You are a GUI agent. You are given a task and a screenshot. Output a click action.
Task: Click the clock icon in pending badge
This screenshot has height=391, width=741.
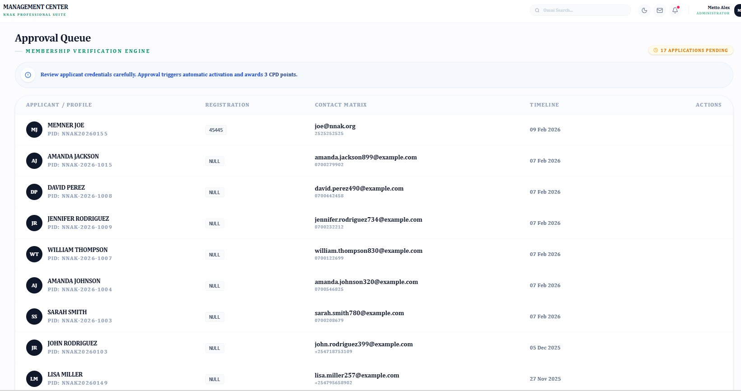pos(656,51)
